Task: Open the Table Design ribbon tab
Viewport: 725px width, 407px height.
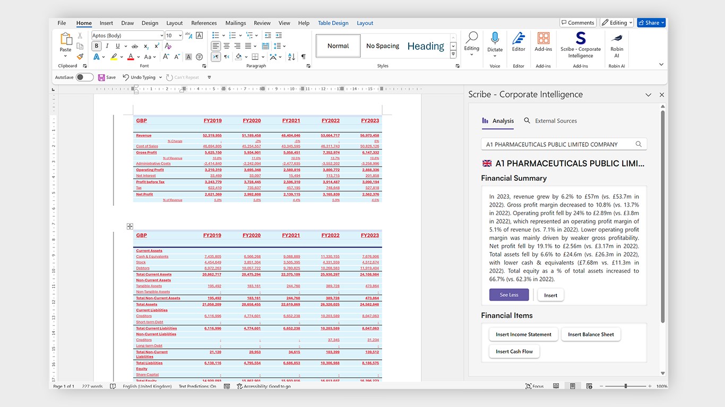Action: pos(333,23)
